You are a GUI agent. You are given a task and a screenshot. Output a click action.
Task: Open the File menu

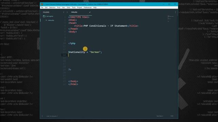42,7
